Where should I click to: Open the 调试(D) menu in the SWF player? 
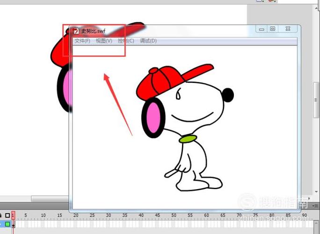[x=148, y=41]
